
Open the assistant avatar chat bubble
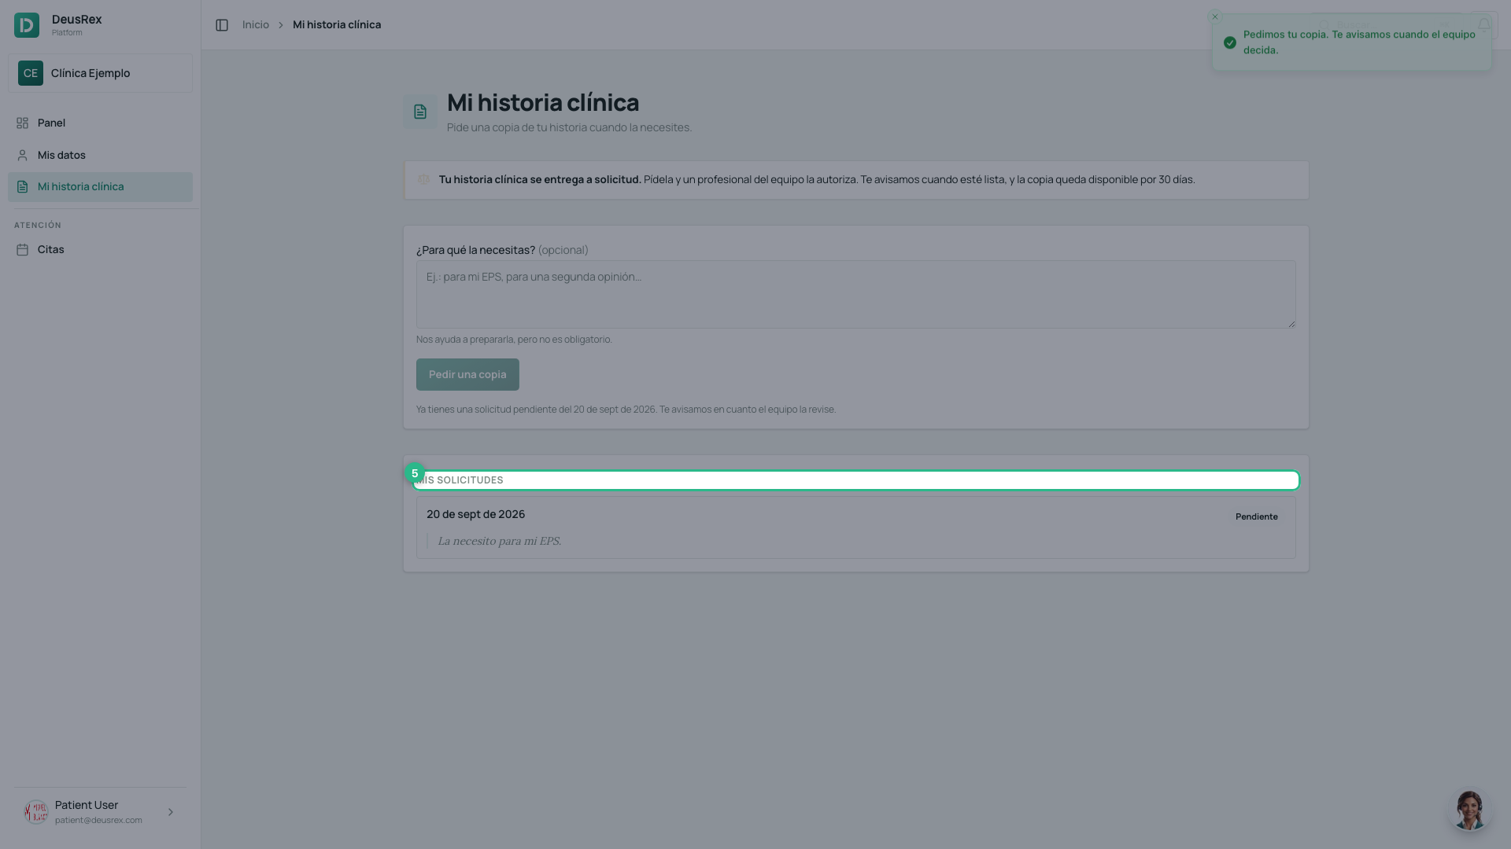[1469, 810]
